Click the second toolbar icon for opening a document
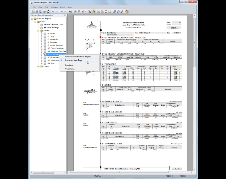Image resolution: width=226 pixels, height=179 pixels. tap(37, 12)
